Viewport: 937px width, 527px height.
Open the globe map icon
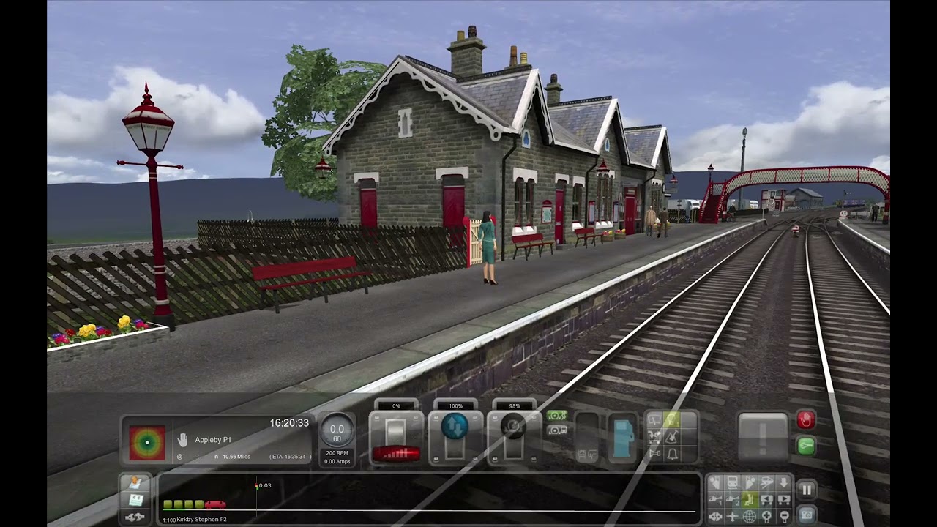[x=750, y=517]
